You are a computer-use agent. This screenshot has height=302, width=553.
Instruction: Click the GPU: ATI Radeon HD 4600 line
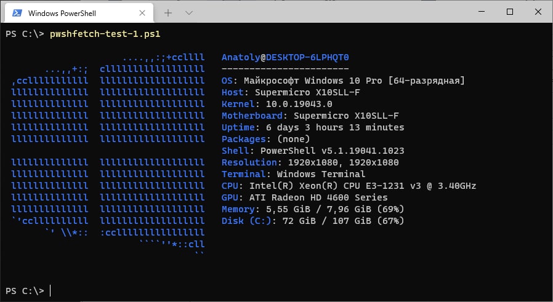coord(304,197)
